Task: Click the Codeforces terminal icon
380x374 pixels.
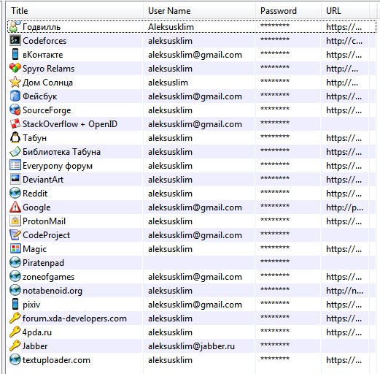Action: [15, 41]
